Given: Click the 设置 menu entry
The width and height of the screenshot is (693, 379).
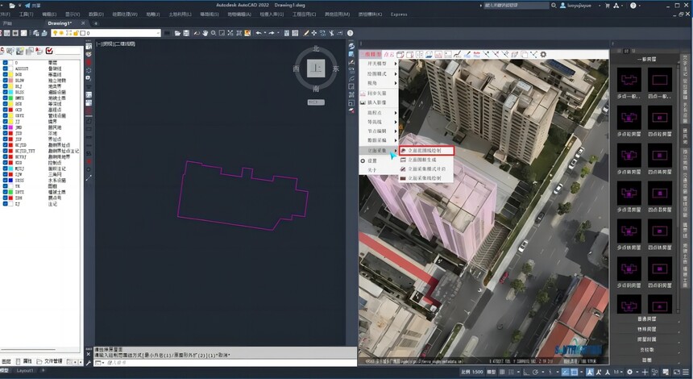Looking at the screenshot, I should [372, 161].
